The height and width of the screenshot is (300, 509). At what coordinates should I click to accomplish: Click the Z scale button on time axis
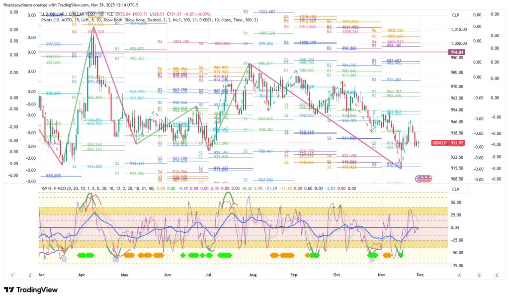[x=30, y=275]
